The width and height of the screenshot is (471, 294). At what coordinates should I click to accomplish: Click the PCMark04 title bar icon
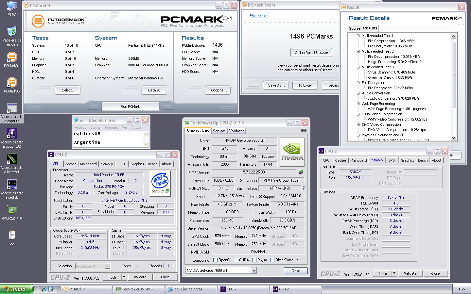point(26,6)
